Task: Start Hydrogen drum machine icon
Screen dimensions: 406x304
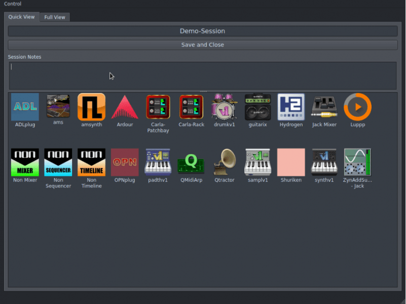Action: click(291, 107)
